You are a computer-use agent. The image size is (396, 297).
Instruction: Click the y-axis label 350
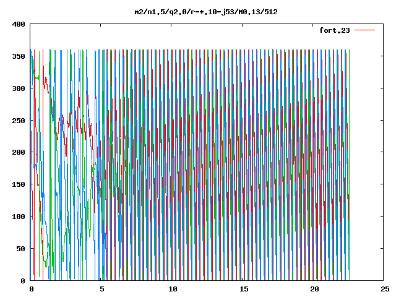19,56
